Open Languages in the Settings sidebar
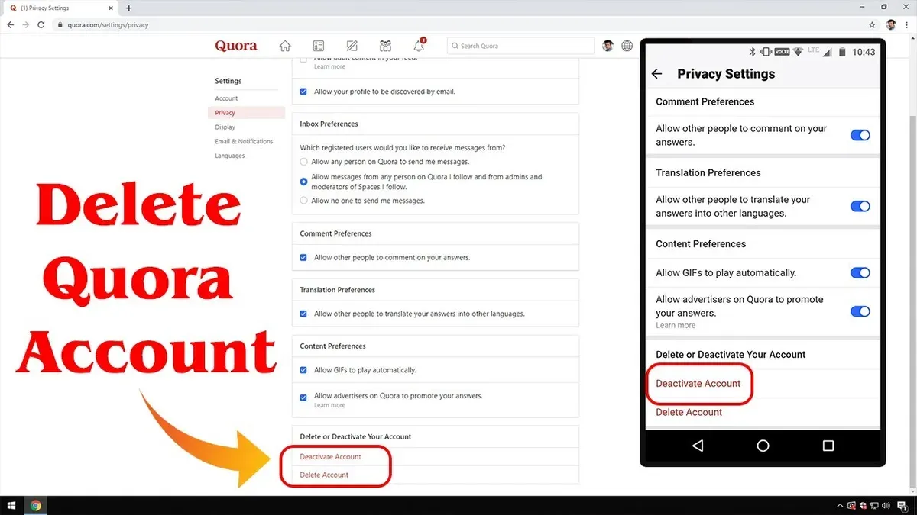This screenshot has height=515, width=917. click(230, 156)
